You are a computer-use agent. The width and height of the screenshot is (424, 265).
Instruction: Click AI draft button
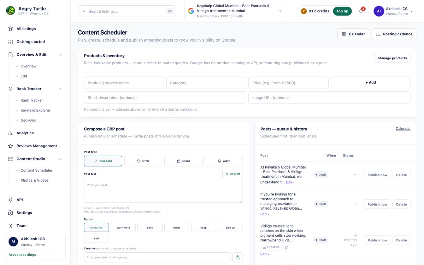coord(232,174)
